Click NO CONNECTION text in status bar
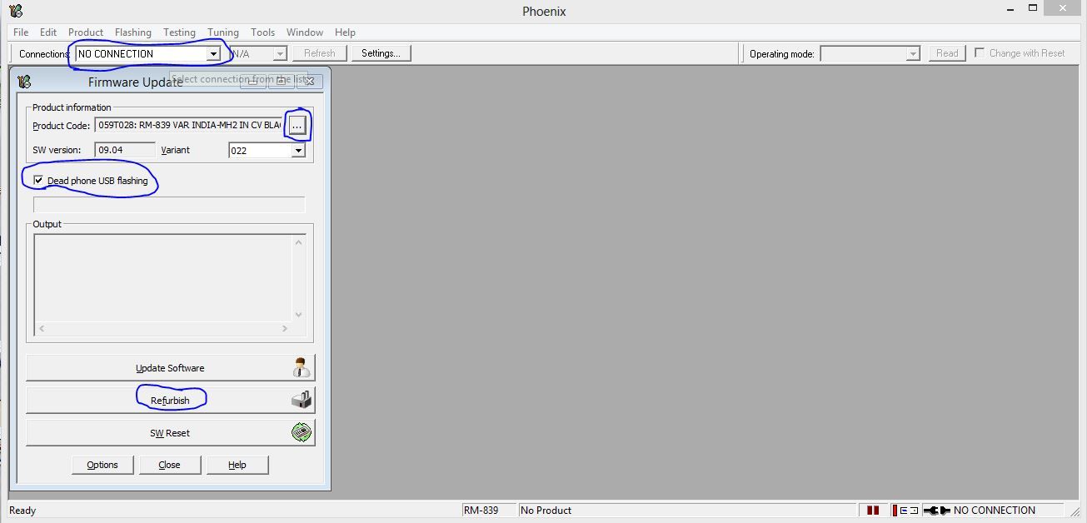Image resolution: width=1087 pixels, height=523 pixels. pyautogui.click(x=995, y=510)
